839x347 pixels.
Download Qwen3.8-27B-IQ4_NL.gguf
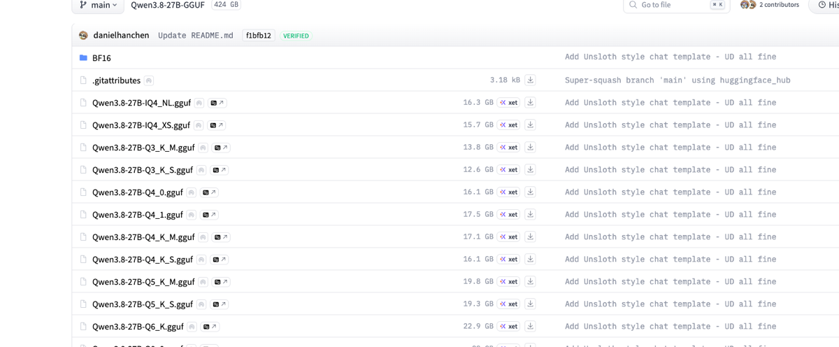tap(530, 103)
